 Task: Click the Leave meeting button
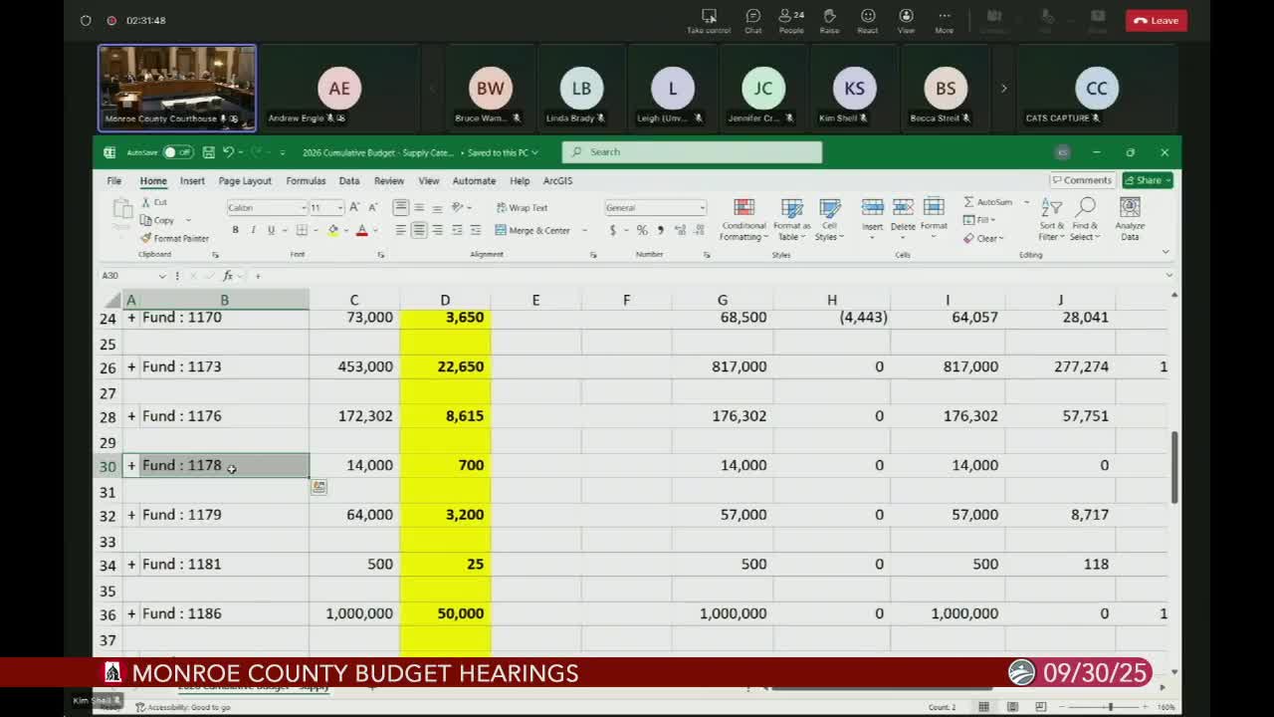point(1156,20)
